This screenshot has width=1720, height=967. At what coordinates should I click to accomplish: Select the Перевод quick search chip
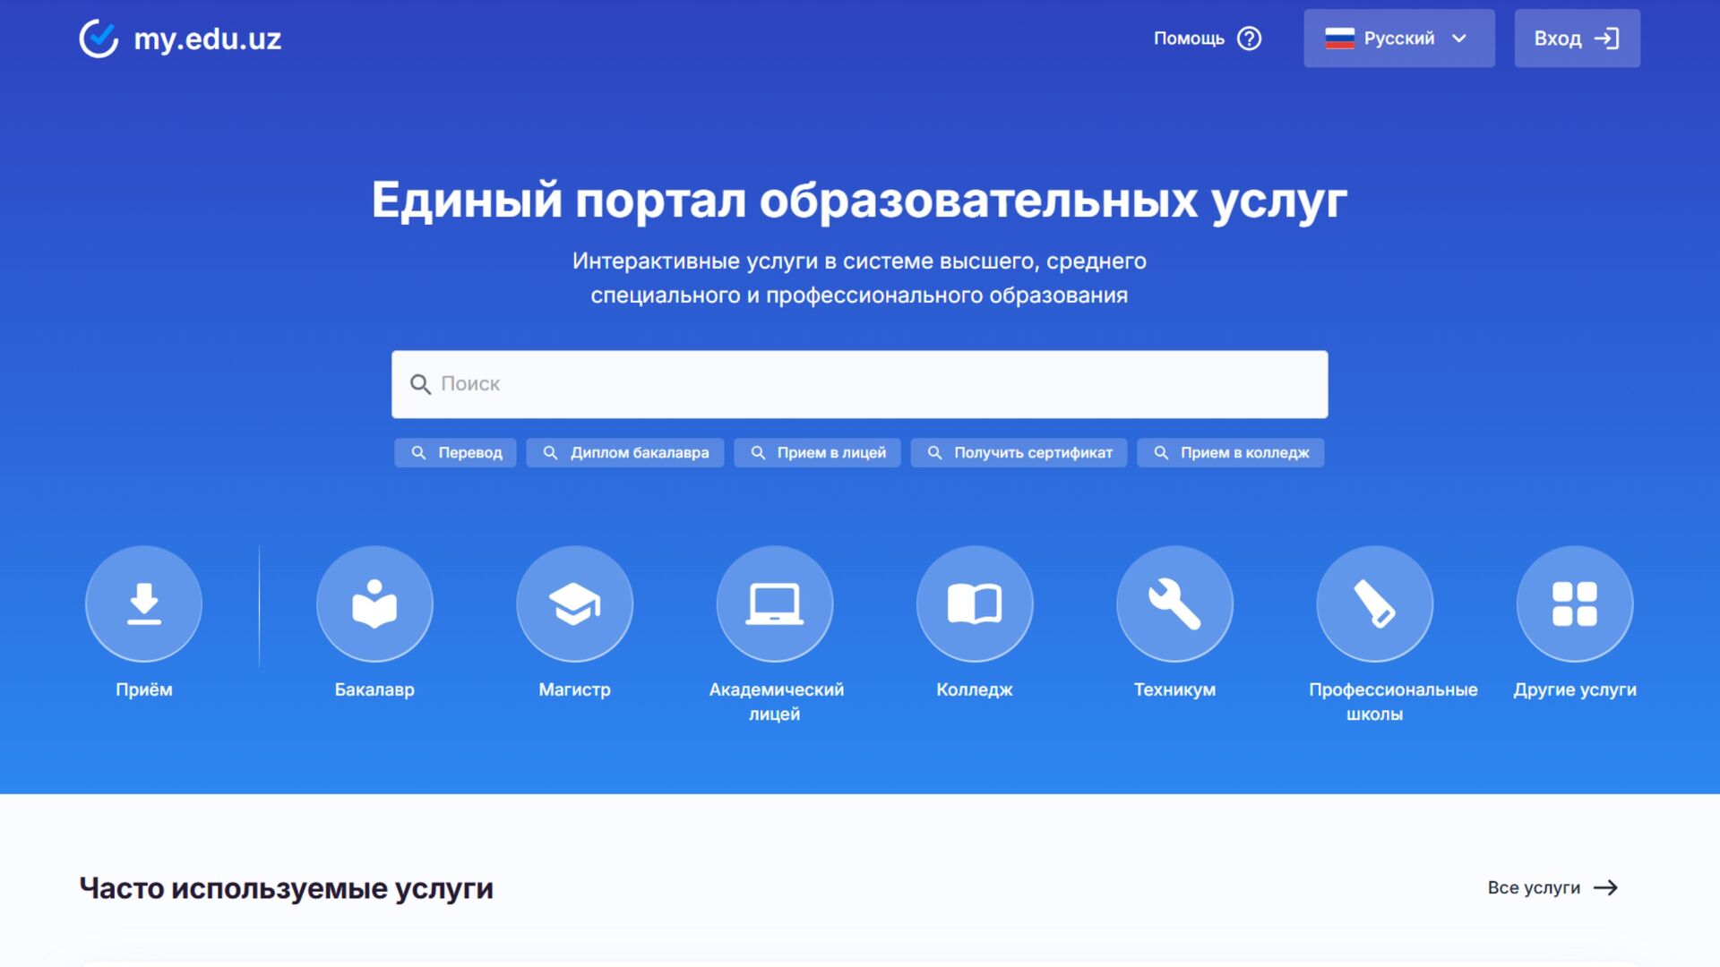click(x=455, y=453)
